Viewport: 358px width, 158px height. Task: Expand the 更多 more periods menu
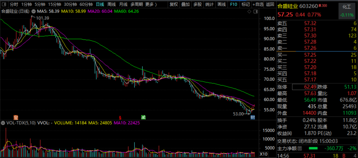point(151,4)
